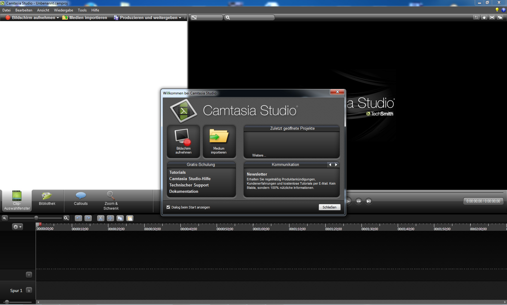
Task: Click the horizontal timeline scrollbar
Action: point(271,302)
